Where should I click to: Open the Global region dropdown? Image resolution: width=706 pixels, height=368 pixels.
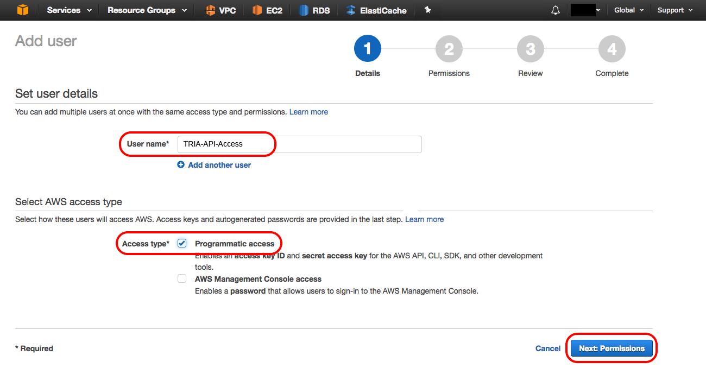629,10
